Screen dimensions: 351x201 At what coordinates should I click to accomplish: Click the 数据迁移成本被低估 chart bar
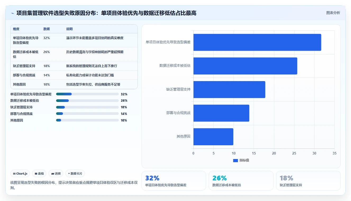pos(245,66)
